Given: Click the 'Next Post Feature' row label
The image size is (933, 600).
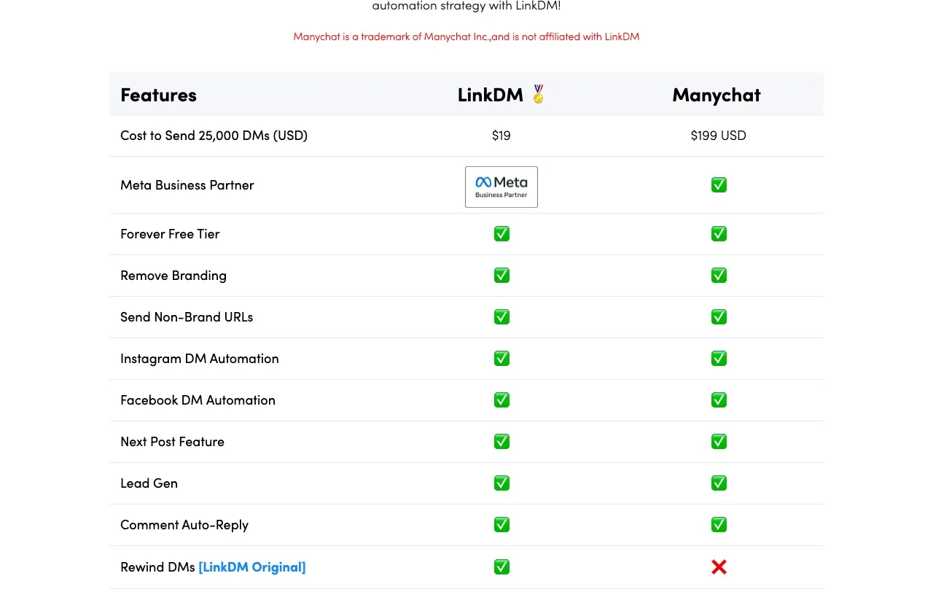Looking at the screenshot, I should [172, 442].
